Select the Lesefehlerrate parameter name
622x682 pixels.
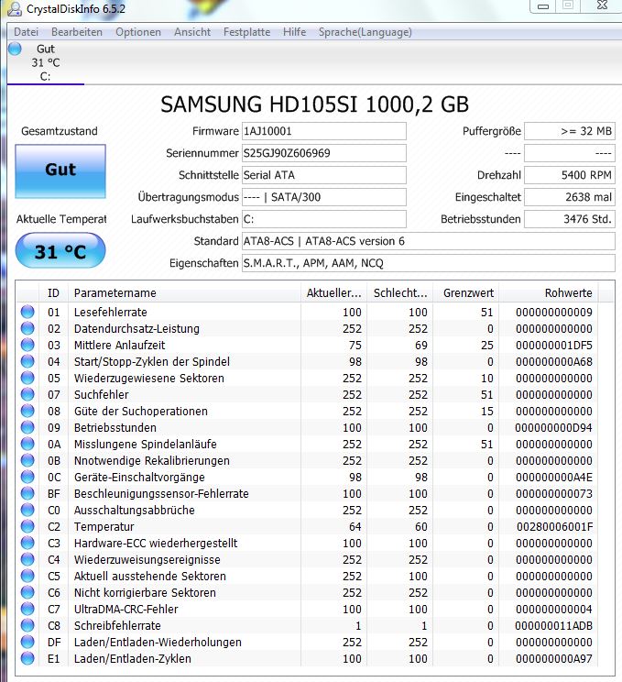coord(111,312)
